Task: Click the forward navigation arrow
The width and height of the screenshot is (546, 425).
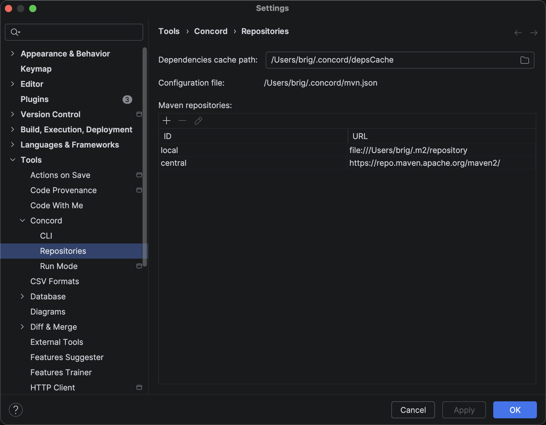Action: [x=534, y=33]
